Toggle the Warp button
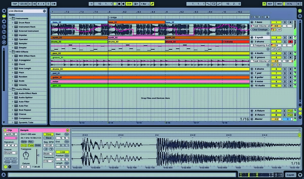Image resolution: width=304 pixels, height=179 pixels. (x=49, y=134)
